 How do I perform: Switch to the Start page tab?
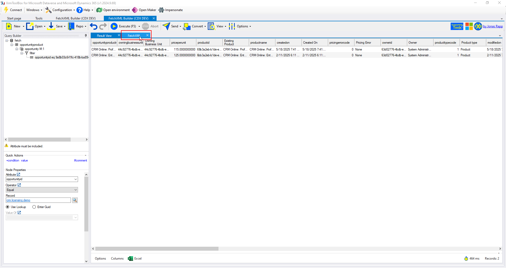pyautogui.click(x=14, y=18)
